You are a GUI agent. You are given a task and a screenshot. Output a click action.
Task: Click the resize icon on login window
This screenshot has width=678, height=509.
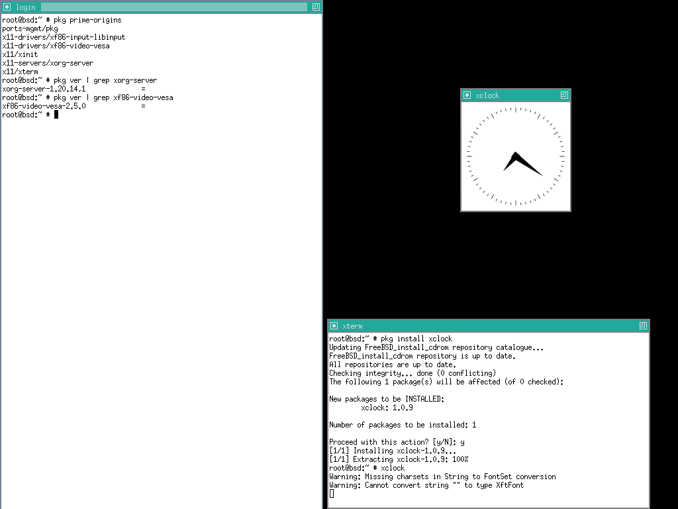[316, 7]
